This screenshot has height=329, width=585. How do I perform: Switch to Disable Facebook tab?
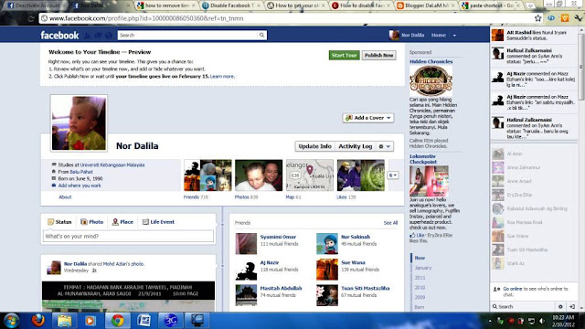pos(231,5)
